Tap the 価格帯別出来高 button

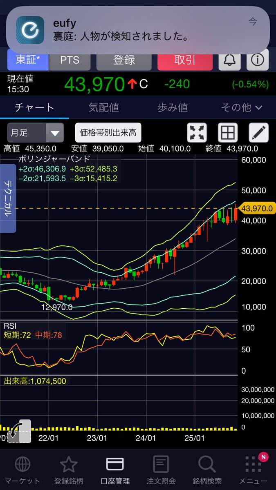[x=108, y=133]
